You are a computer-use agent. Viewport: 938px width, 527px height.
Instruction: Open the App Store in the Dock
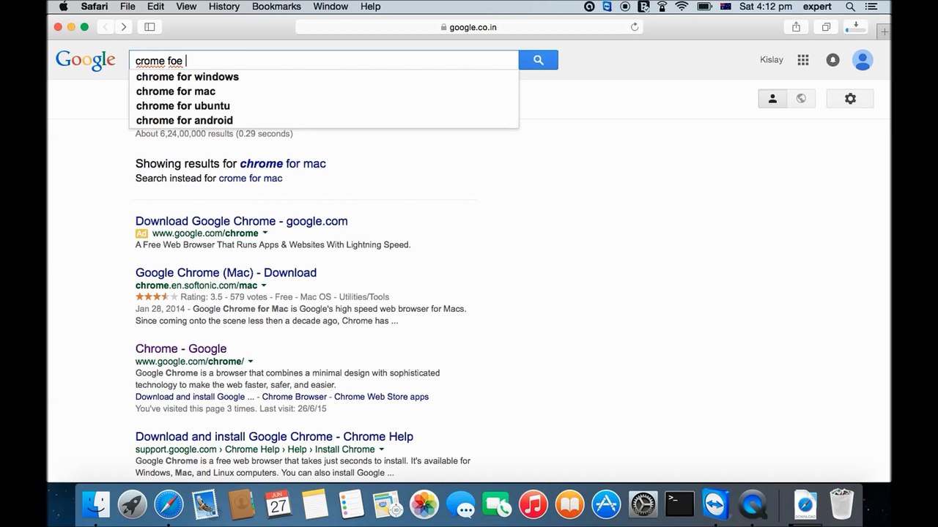[x=606, y=504]
